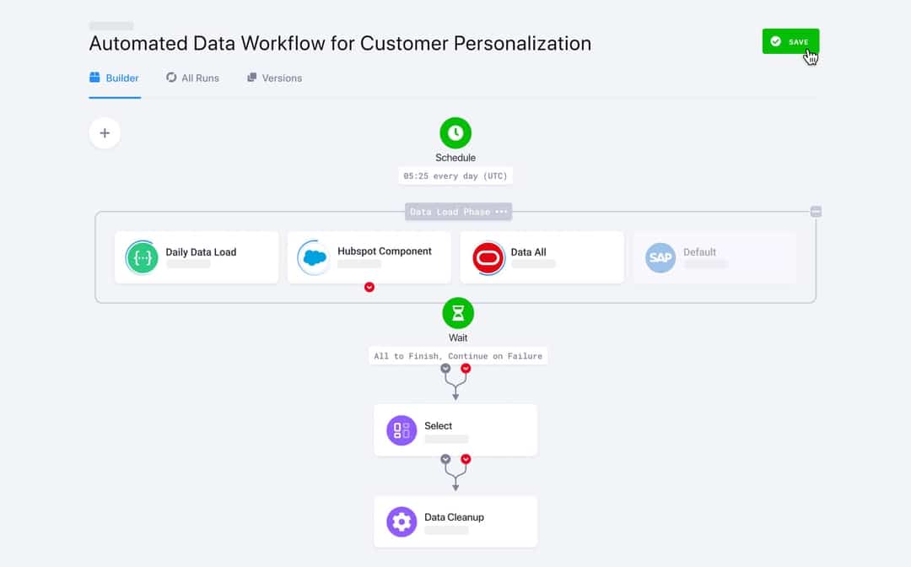Viewport: 911px width, 567px height.
Task: Click the SAP icon on the Default component
Action: click(660, 257)
